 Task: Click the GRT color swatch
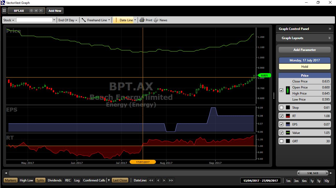point(288,141)
